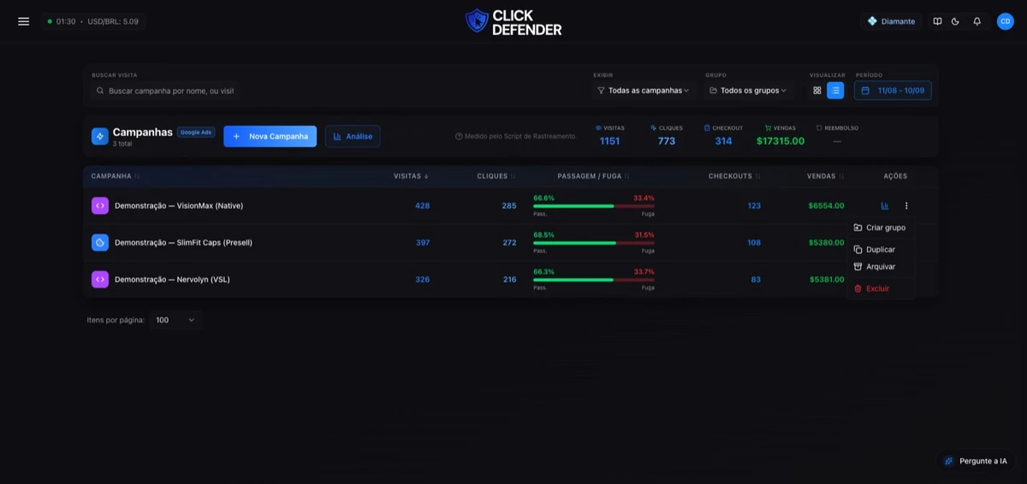Sort by the Campanha column
The height and width of the screenshot is (484, 1027).
pyautogui.click(x=116, y=176)
